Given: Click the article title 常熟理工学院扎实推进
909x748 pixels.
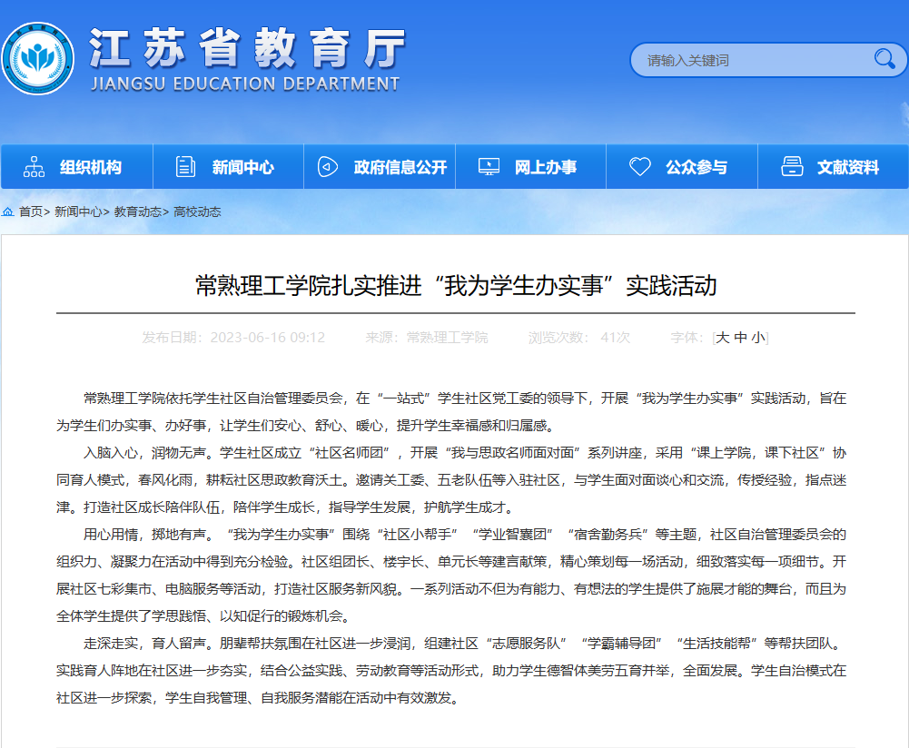Looking at the screenshot, I should tap(456, 286).
